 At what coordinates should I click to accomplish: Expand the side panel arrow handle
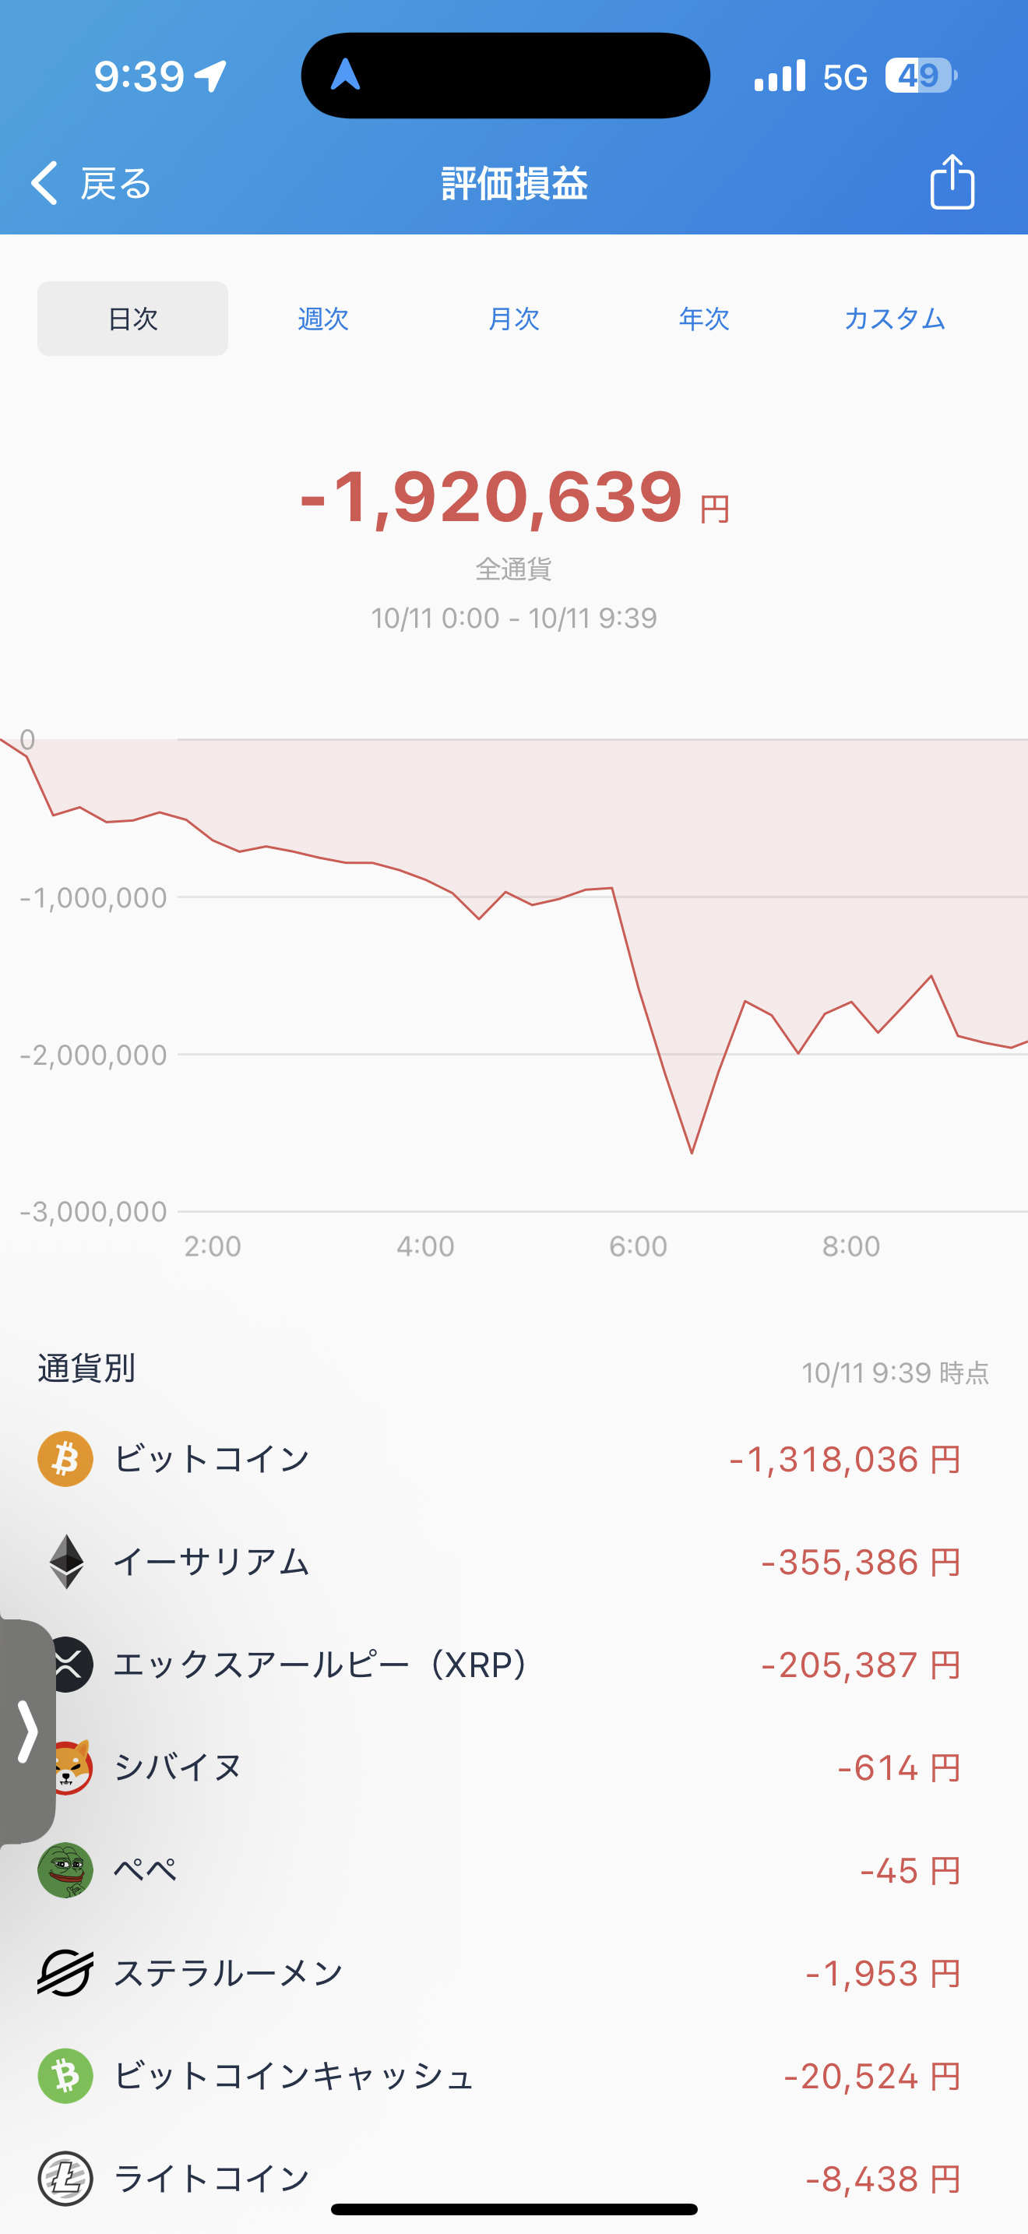(x=27, y=1731)
